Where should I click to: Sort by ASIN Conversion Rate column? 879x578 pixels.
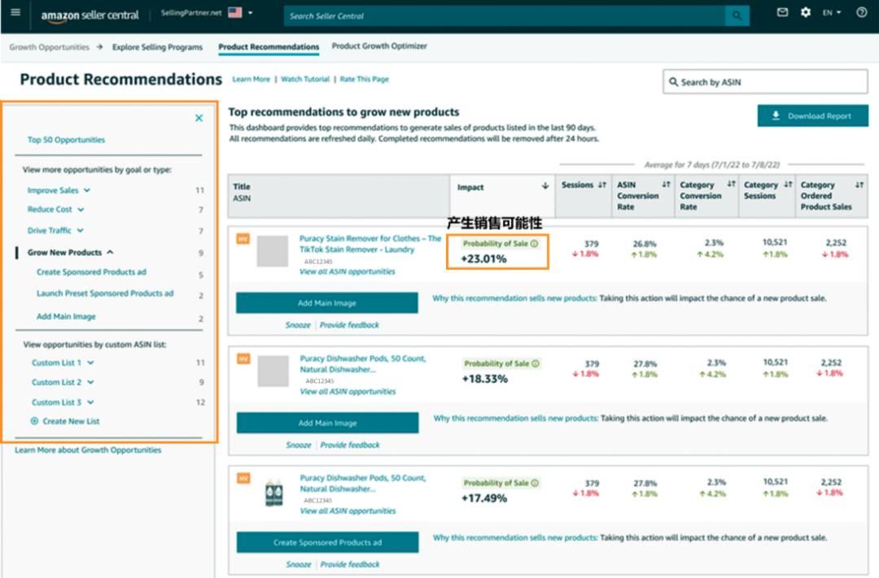tap(666, 185)
